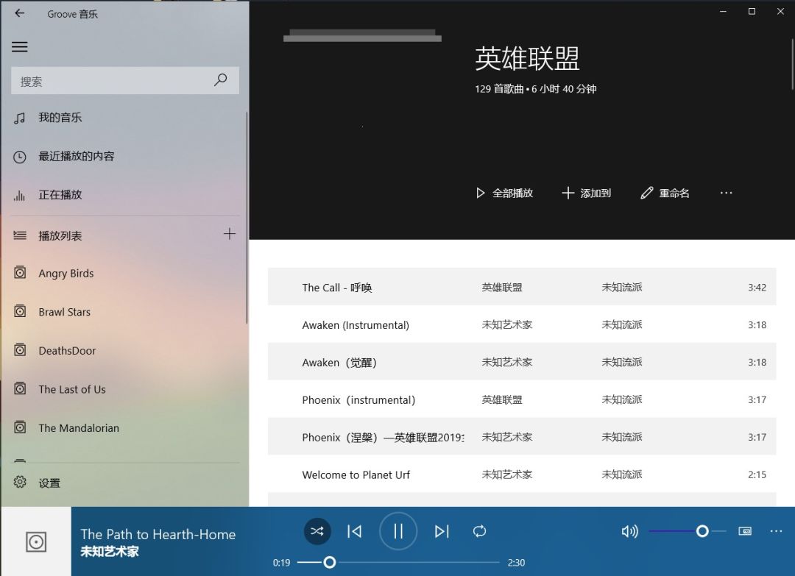Open Settings (设置)

124,483
